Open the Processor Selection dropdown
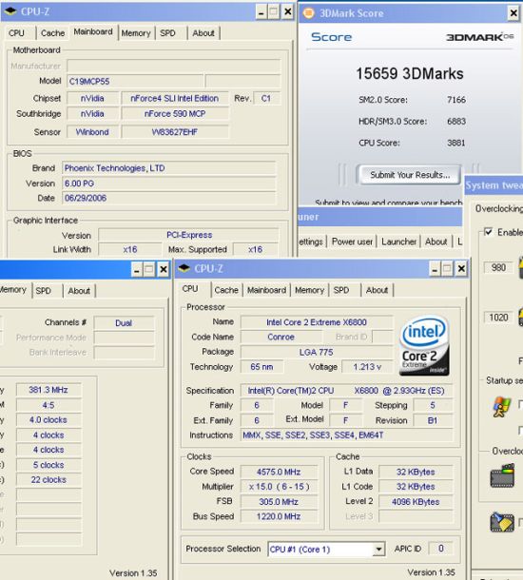523x580 pixels. tap(378, 550)
